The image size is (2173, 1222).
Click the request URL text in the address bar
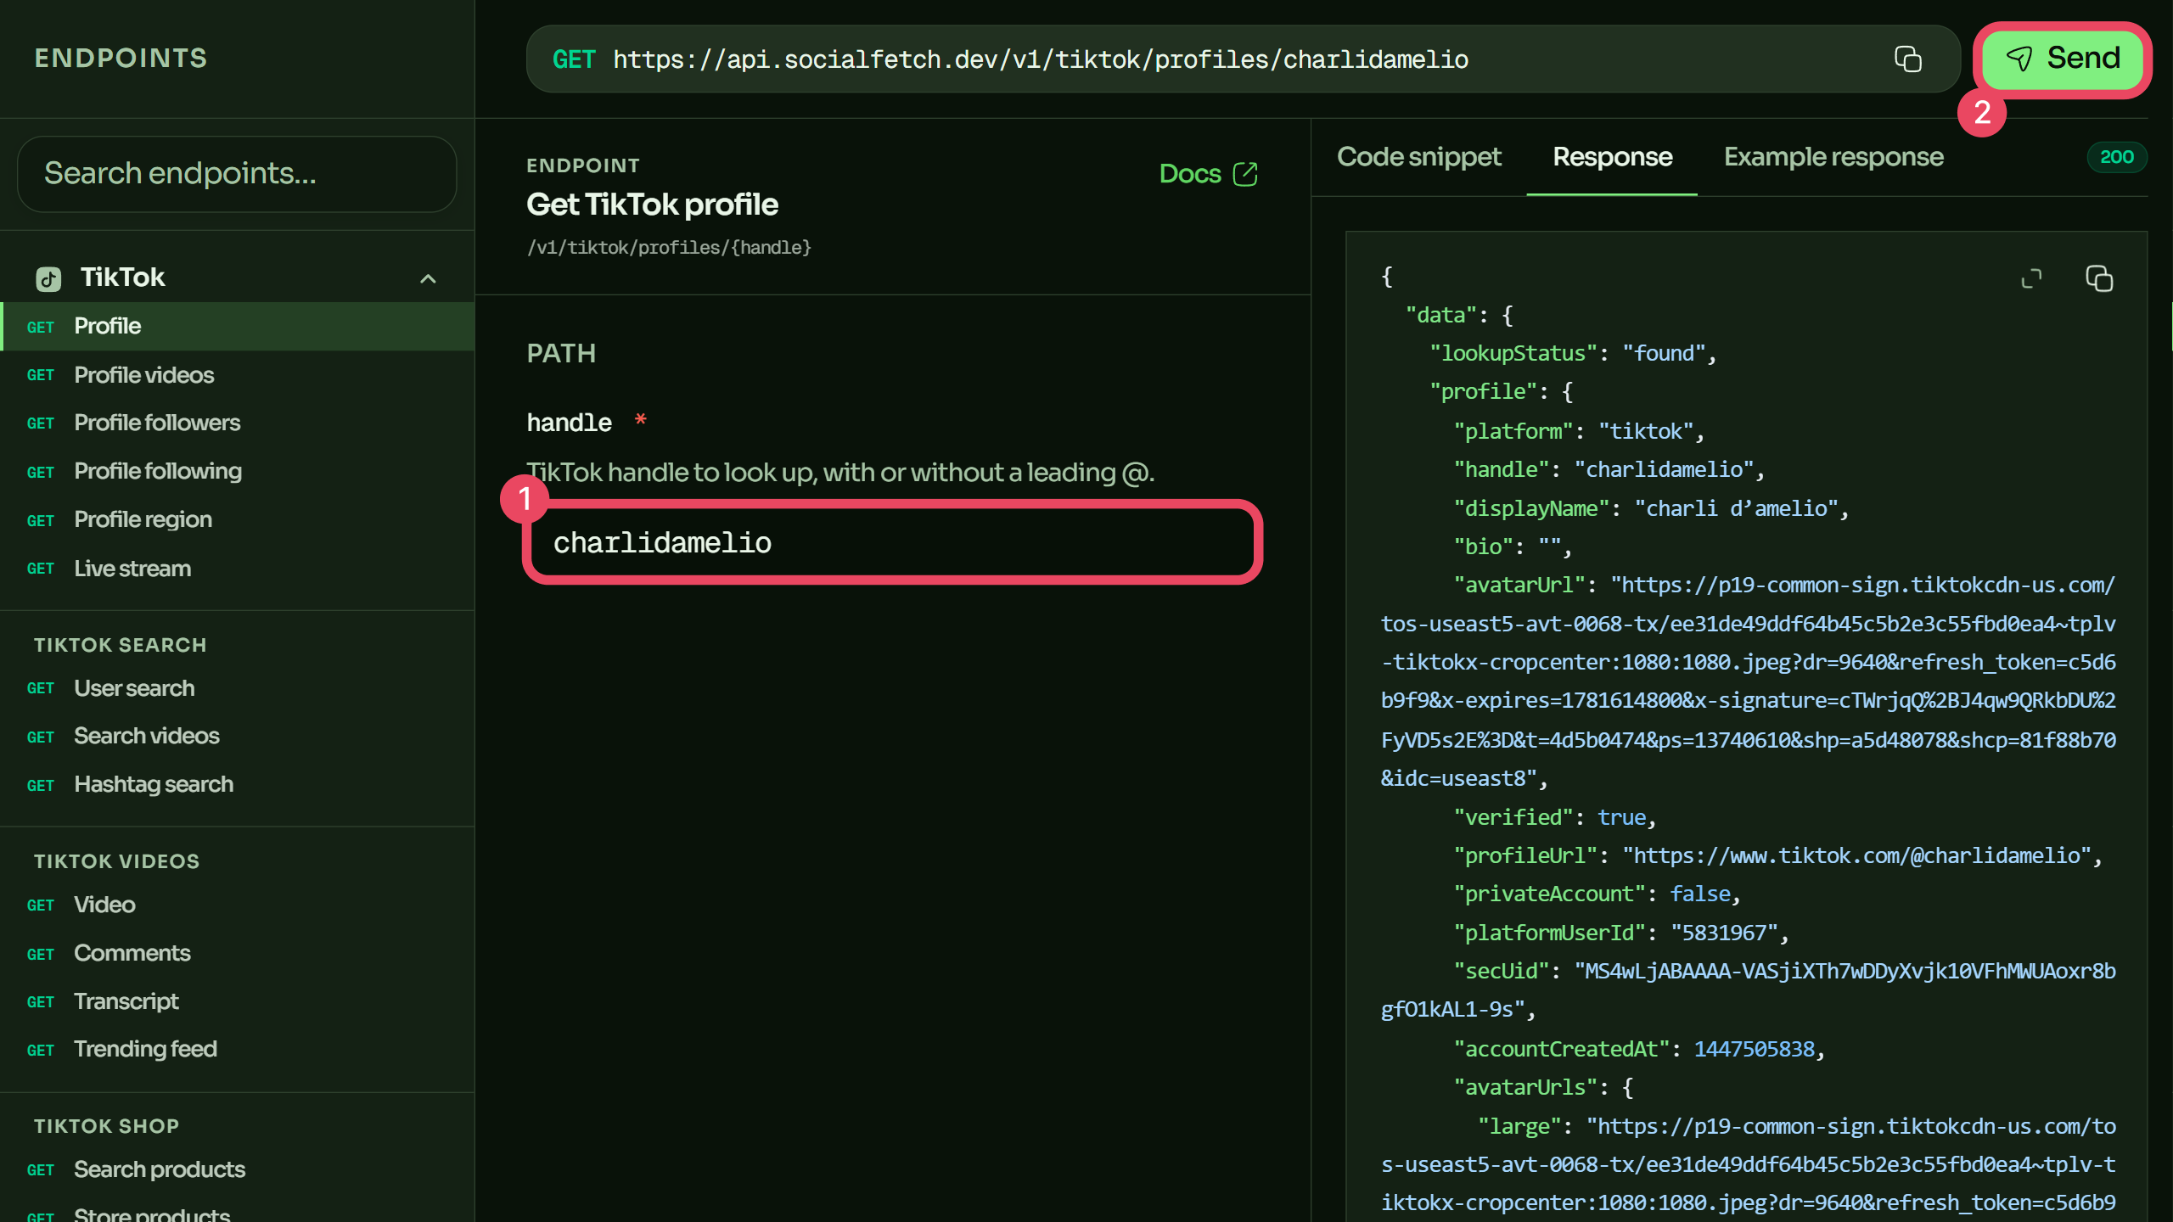[x=1041, y=59]
